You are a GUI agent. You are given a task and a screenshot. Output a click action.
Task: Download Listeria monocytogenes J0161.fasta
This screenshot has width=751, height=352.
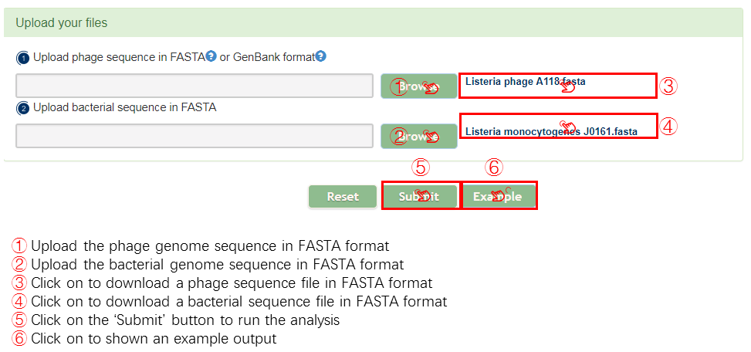[551, 131]
